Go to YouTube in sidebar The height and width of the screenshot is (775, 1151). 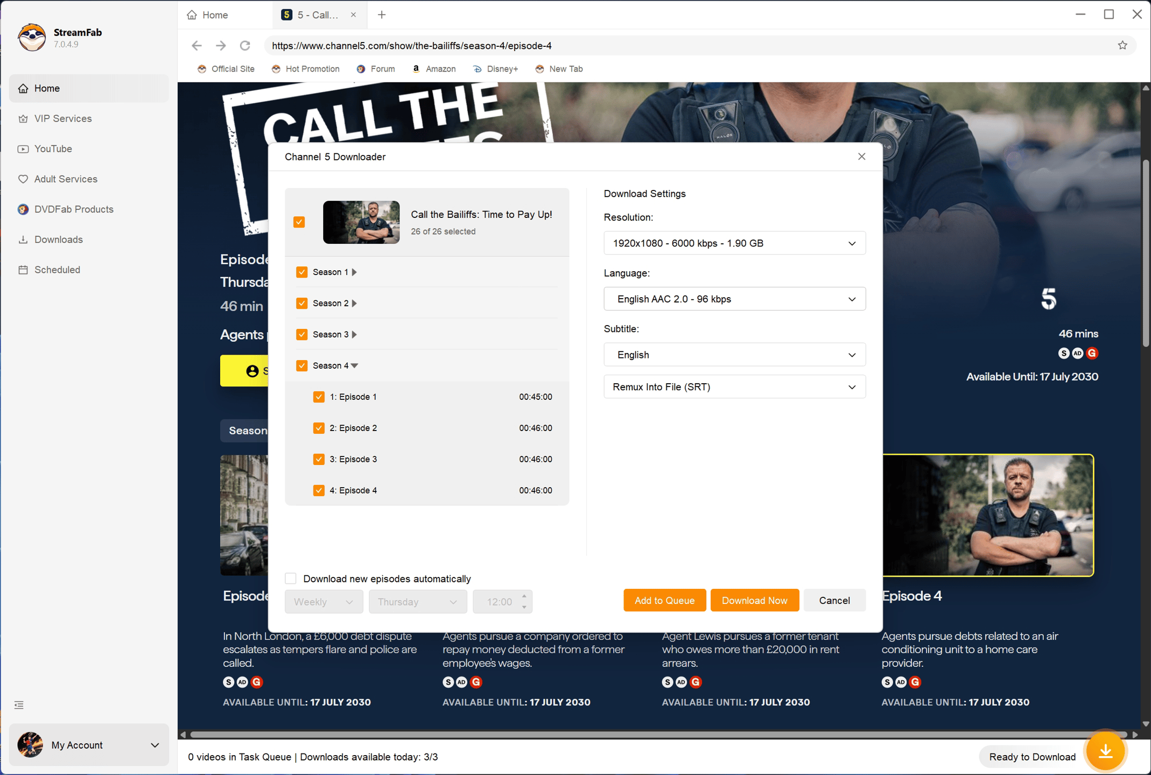[89, 149]
